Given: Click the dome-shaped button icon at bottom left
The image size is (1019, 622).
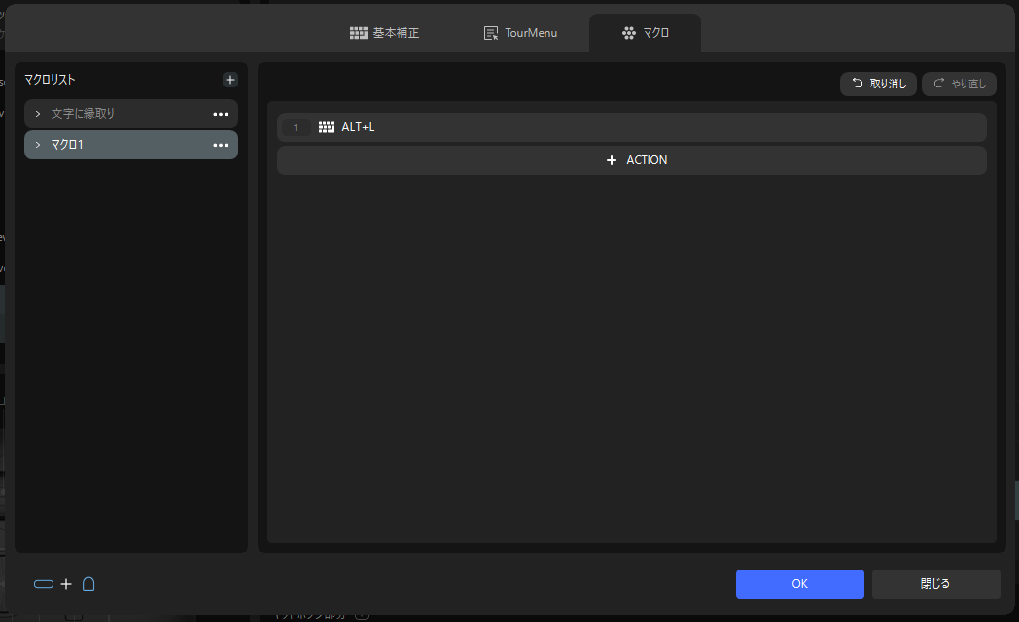Looking at the screenshot, I should (x=88, y=584).
